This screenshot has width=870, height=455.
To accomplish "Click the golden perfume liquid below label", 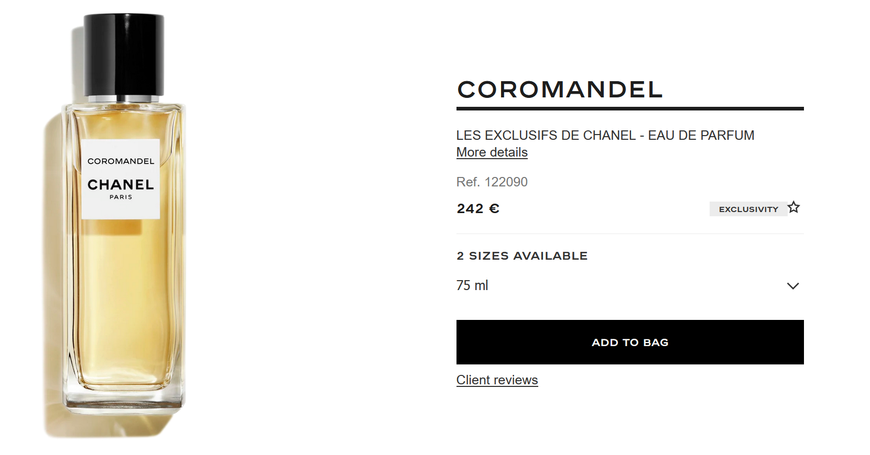I will tap(124, 304).
